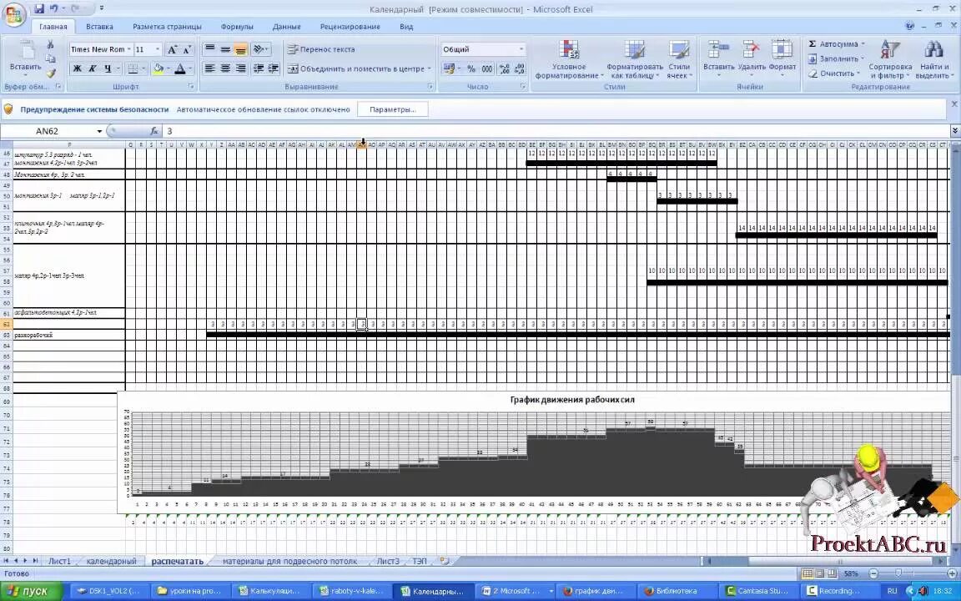Select the ТЭП sheet tab
The height and width of the screenshot is (601, 961).
tap(420, 561)
